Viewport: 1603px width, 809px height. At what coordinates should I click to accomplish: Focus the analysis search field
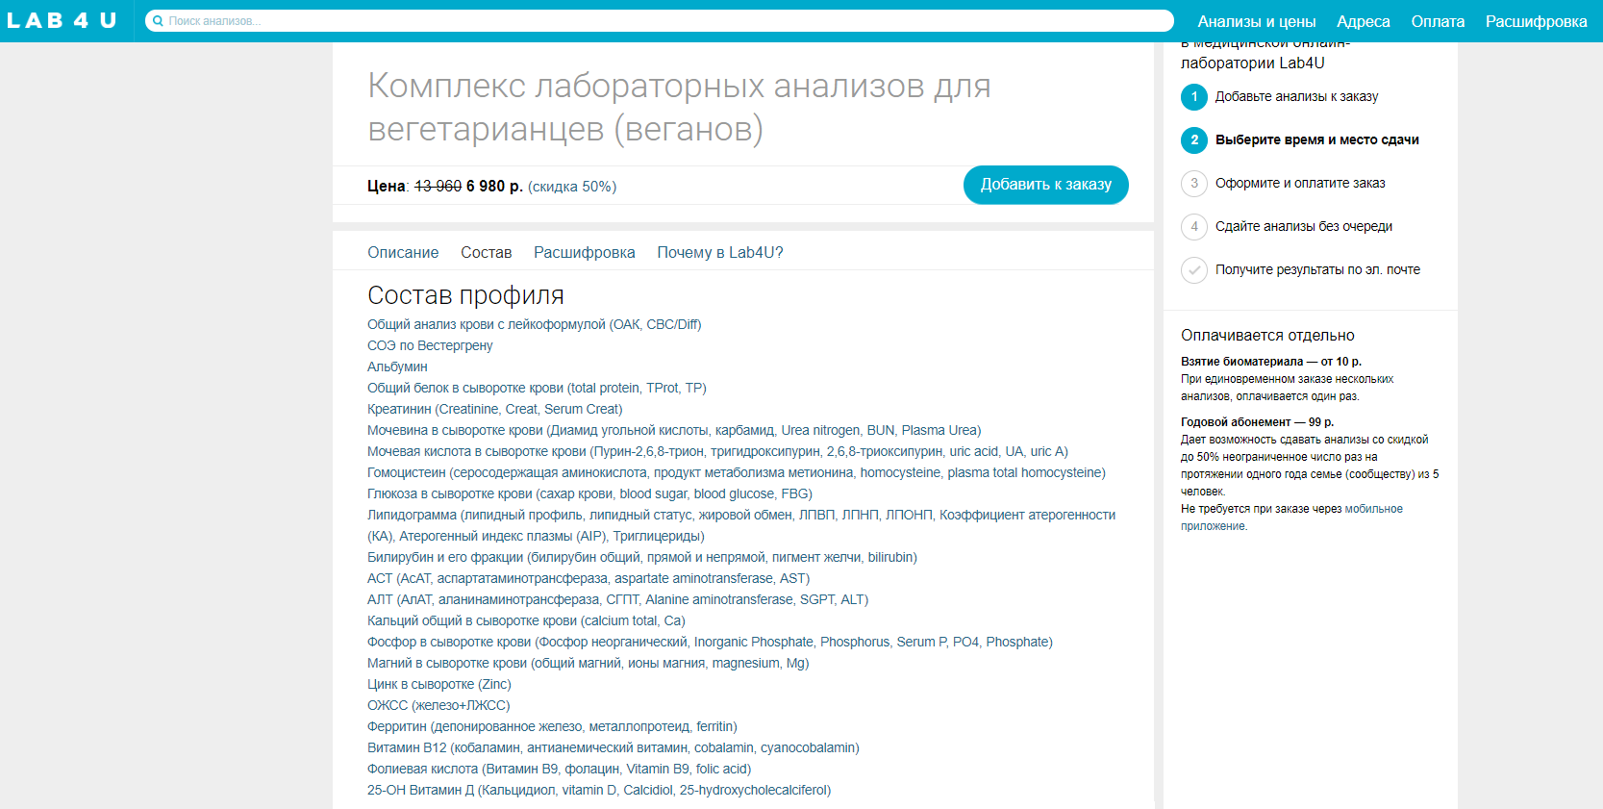(x=664, y=21)
